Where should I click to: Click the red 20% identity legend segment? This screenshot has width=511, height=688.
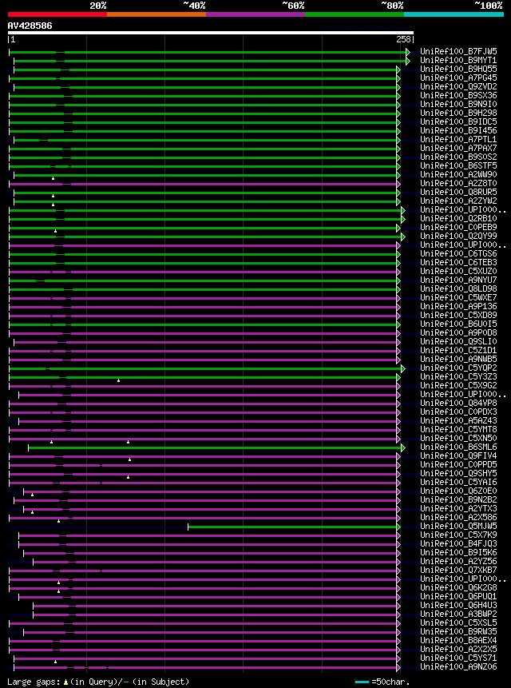(x=57, y=14)
